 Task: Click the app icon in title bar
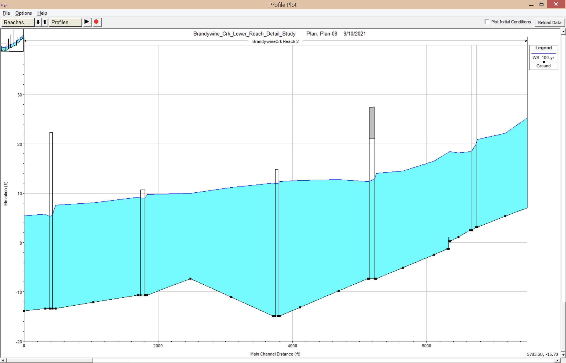coord(4,5)
